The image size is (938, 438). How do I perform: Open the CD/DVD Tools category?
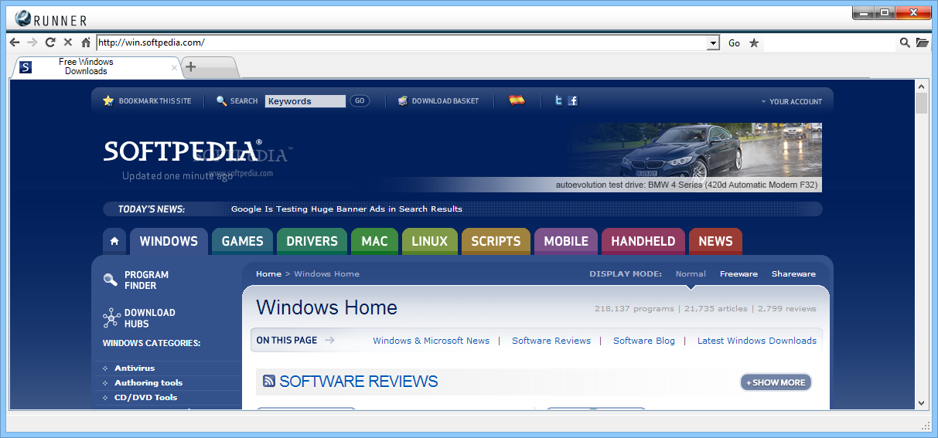[x=145, y=398]
